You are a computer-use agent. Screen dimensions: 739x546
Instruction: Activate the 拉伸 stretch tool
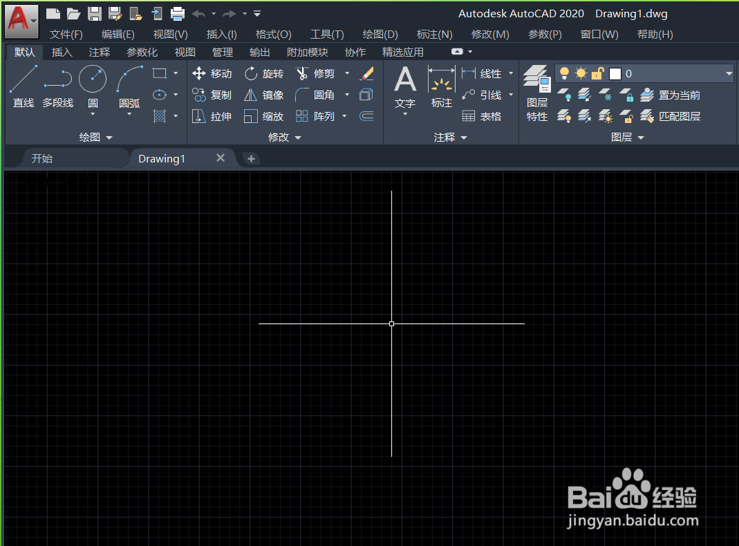[212, 116]
